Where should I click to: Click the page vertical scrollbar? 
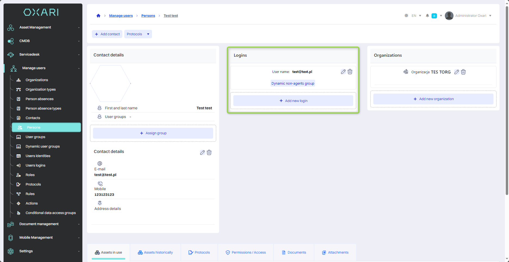507,100
